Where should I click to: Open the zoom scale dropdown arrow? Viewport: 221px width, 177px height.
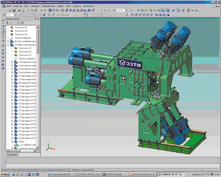pyautogui.click(x=126, y=10)
